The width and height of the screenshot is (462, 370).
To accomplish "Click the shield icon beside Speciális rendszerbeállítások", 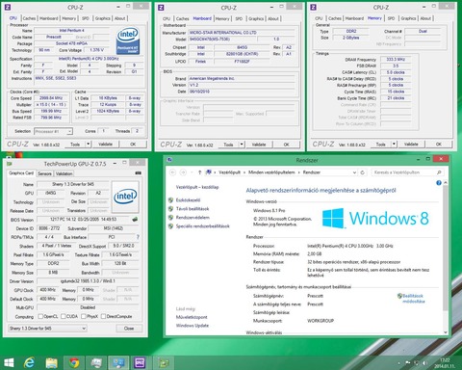I will [171, 226].
